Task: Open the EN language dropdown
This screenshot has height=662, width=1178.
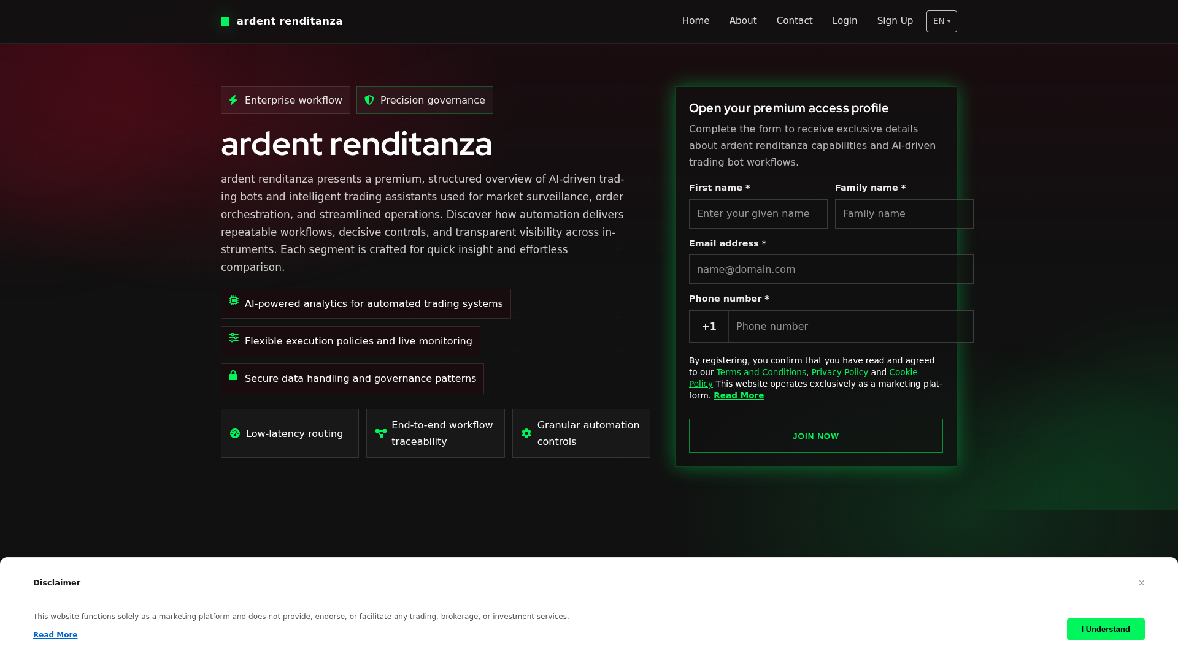Action: coord(942,21)
